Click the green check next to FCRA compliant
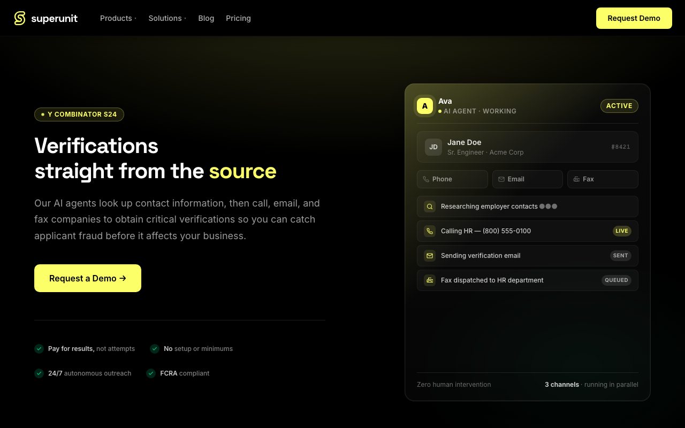The image size is (685, 428). coord(151,373)
